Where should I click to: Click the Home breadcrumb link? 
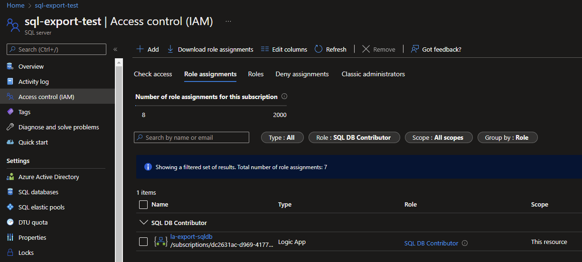(x=15, y=5)
